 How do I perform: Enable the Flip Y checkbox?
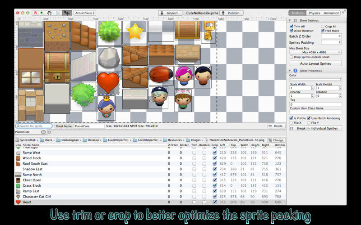tap(309, 123)
